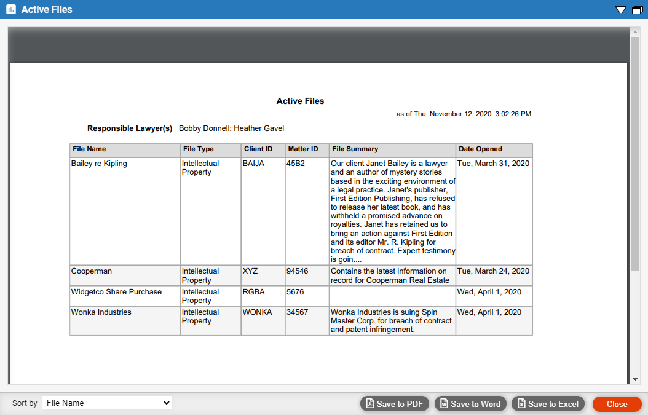This screenshot has width=648, height=415.
Task: Click the Matter ID column header
Action: (x=307, y=150)
